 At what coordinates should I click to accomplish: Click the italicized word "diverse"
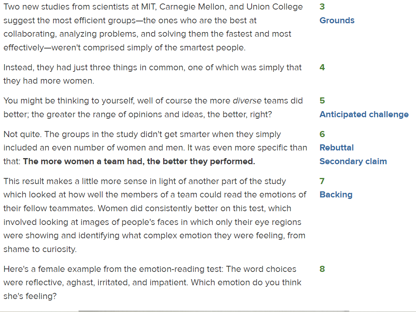pos(247,101)
